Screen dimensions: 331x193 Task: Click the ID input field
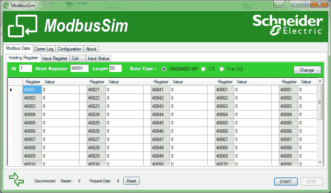tap(26, 68)
